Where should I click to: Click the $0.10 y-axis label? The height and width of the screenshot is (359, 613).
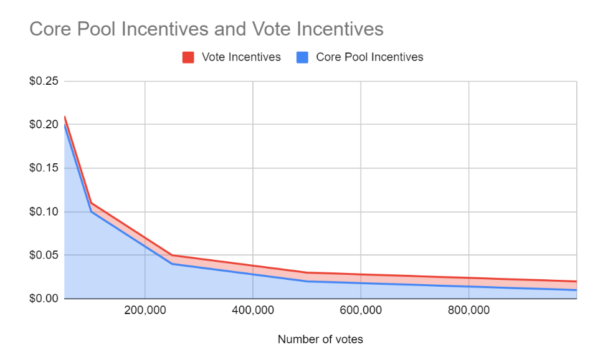tap(44, 211)
